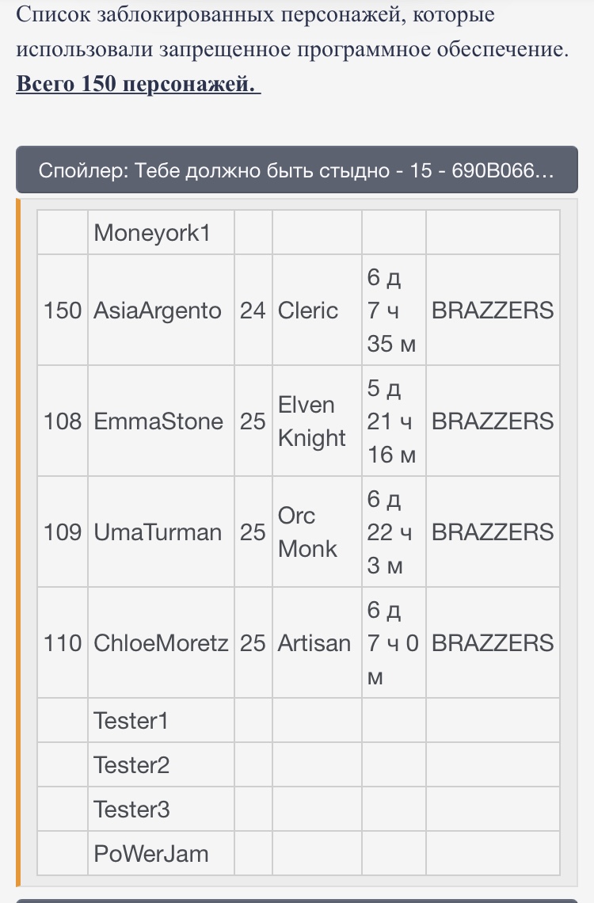The width and height of the screenshot is (594, 903).
Task: Click the AsiaArgento character name
Action: (x=157, y=311)
